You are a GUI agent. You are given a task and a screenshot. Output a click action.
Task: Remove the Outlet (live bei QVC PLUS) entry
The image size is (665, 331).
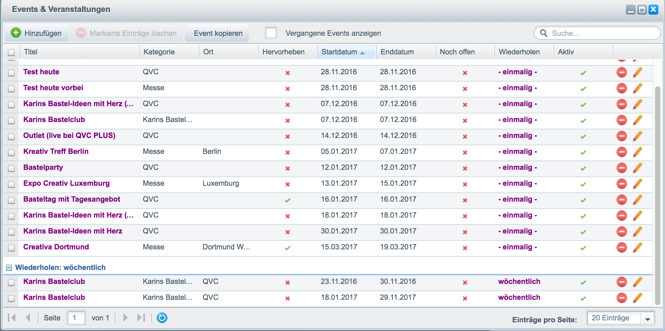[x=621, y=136]
